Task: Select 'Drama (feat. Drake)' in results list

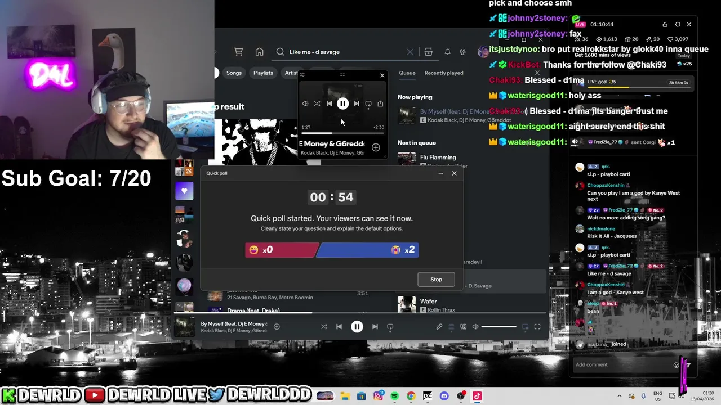Action: 253,310
